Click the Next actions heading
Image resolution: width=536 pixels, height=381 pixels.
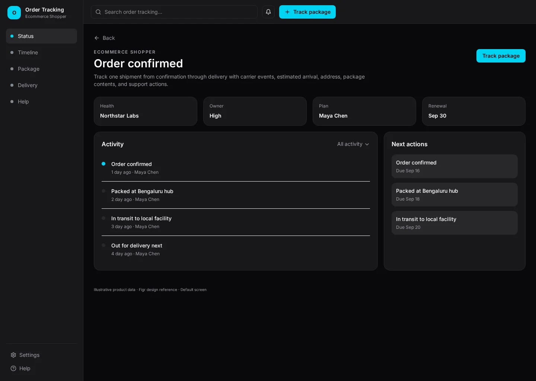[x=409, y=144]
